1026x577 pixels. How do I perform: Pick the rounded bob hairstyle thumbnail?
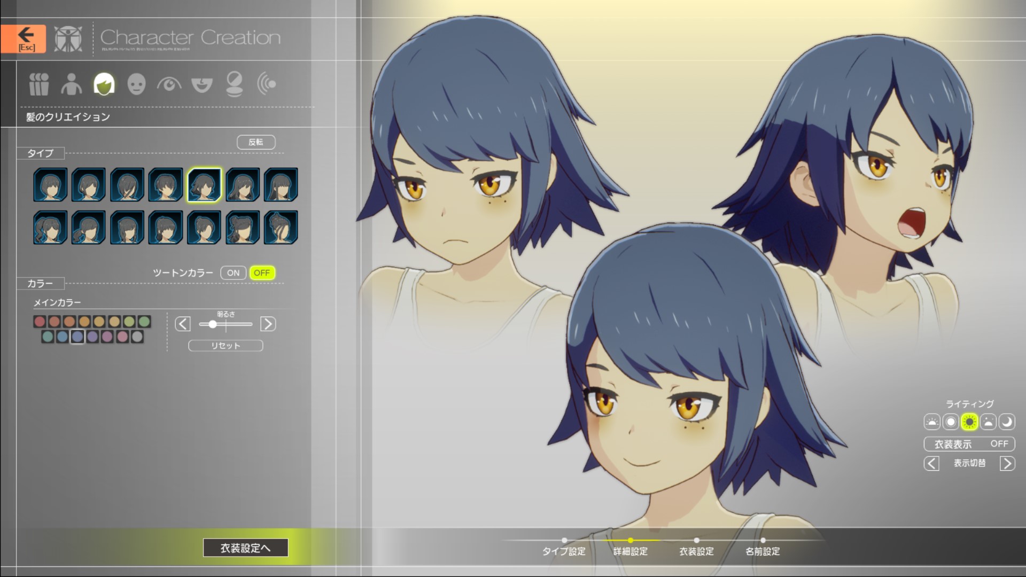point(50,185)
